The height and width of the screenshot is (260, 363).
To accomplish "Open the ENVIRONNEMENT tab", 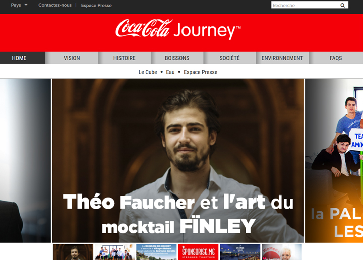I will [282, 58].
